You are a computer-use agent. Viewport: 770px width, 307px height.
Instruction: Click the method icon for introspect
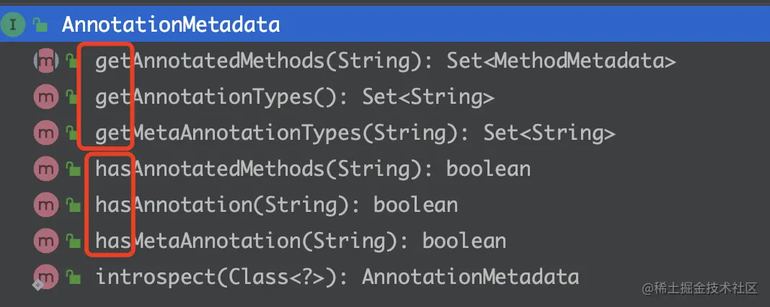tap(46, 276)
